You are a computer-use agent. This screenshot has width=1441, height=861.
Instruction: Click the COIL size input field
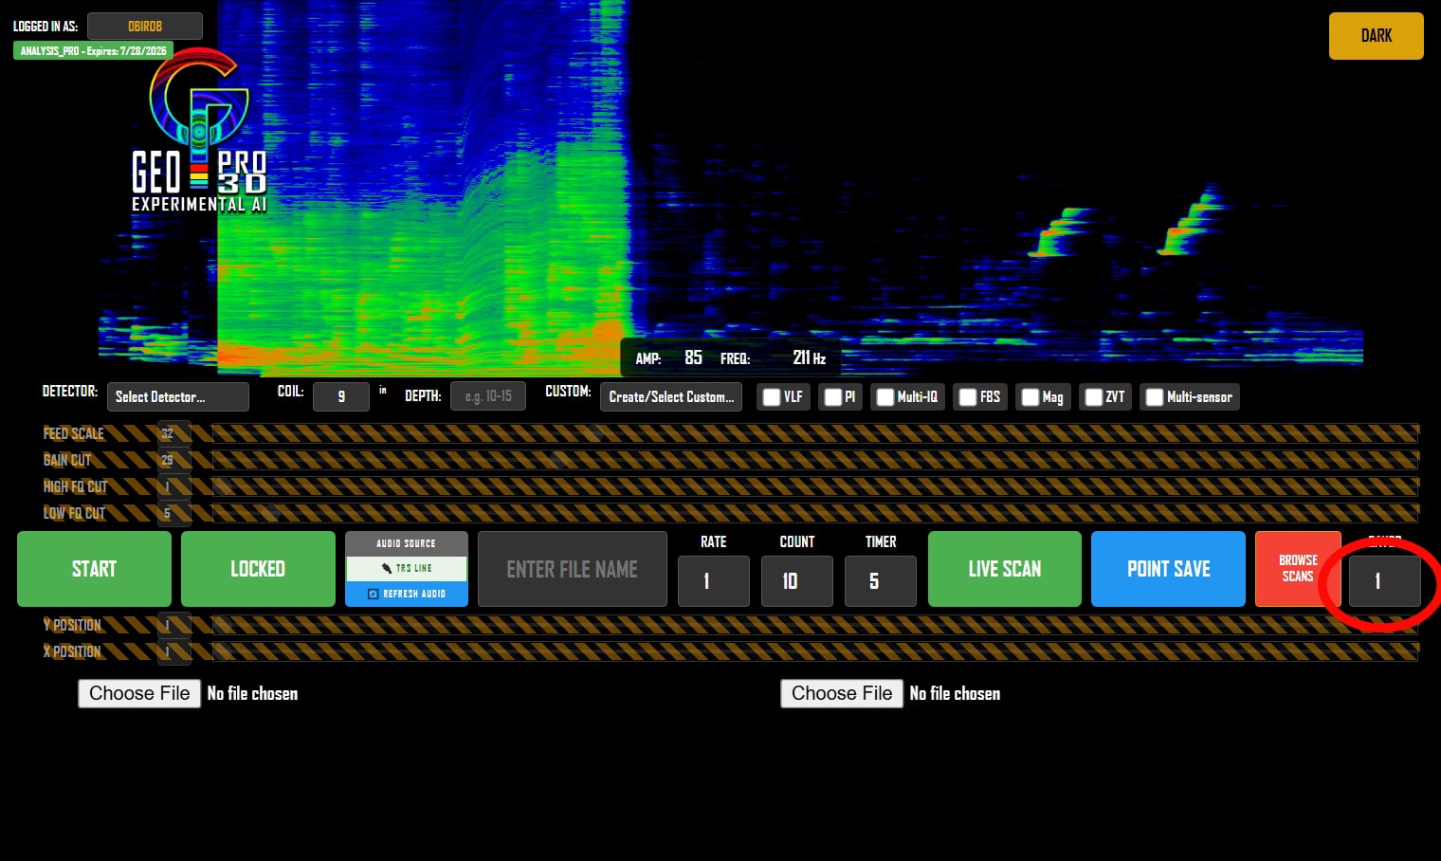[341, 396]
